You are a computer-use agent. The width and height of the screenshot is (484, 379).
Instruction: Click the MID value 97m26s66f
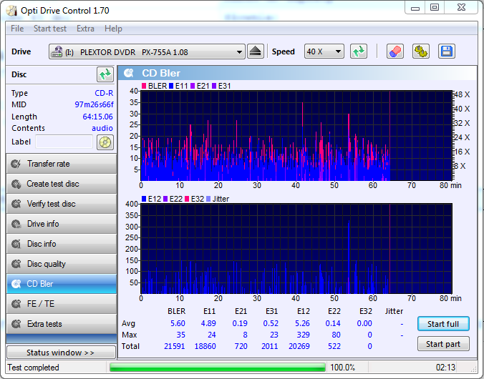click(94, 105)
